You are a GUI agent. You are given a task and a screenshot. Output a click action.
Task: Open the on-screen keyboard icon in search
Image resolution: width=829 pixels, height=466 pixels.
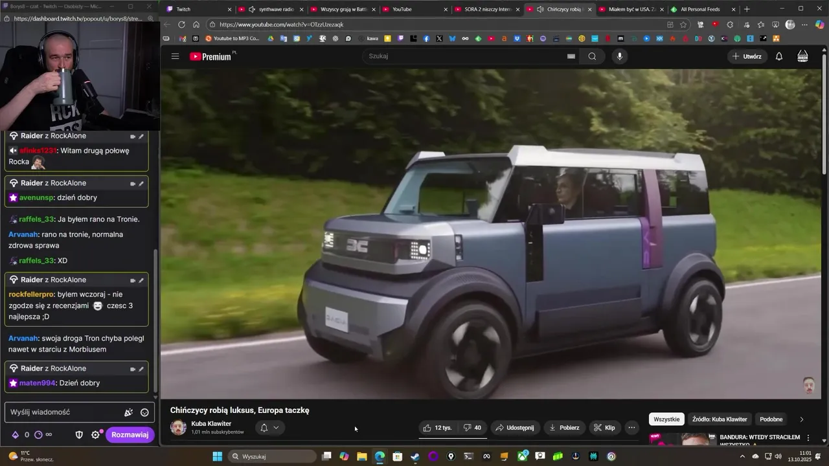[571, 56]
